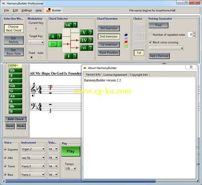Pick the Ab key button
This screenshot has width=202, height=185.
(15, 96)
